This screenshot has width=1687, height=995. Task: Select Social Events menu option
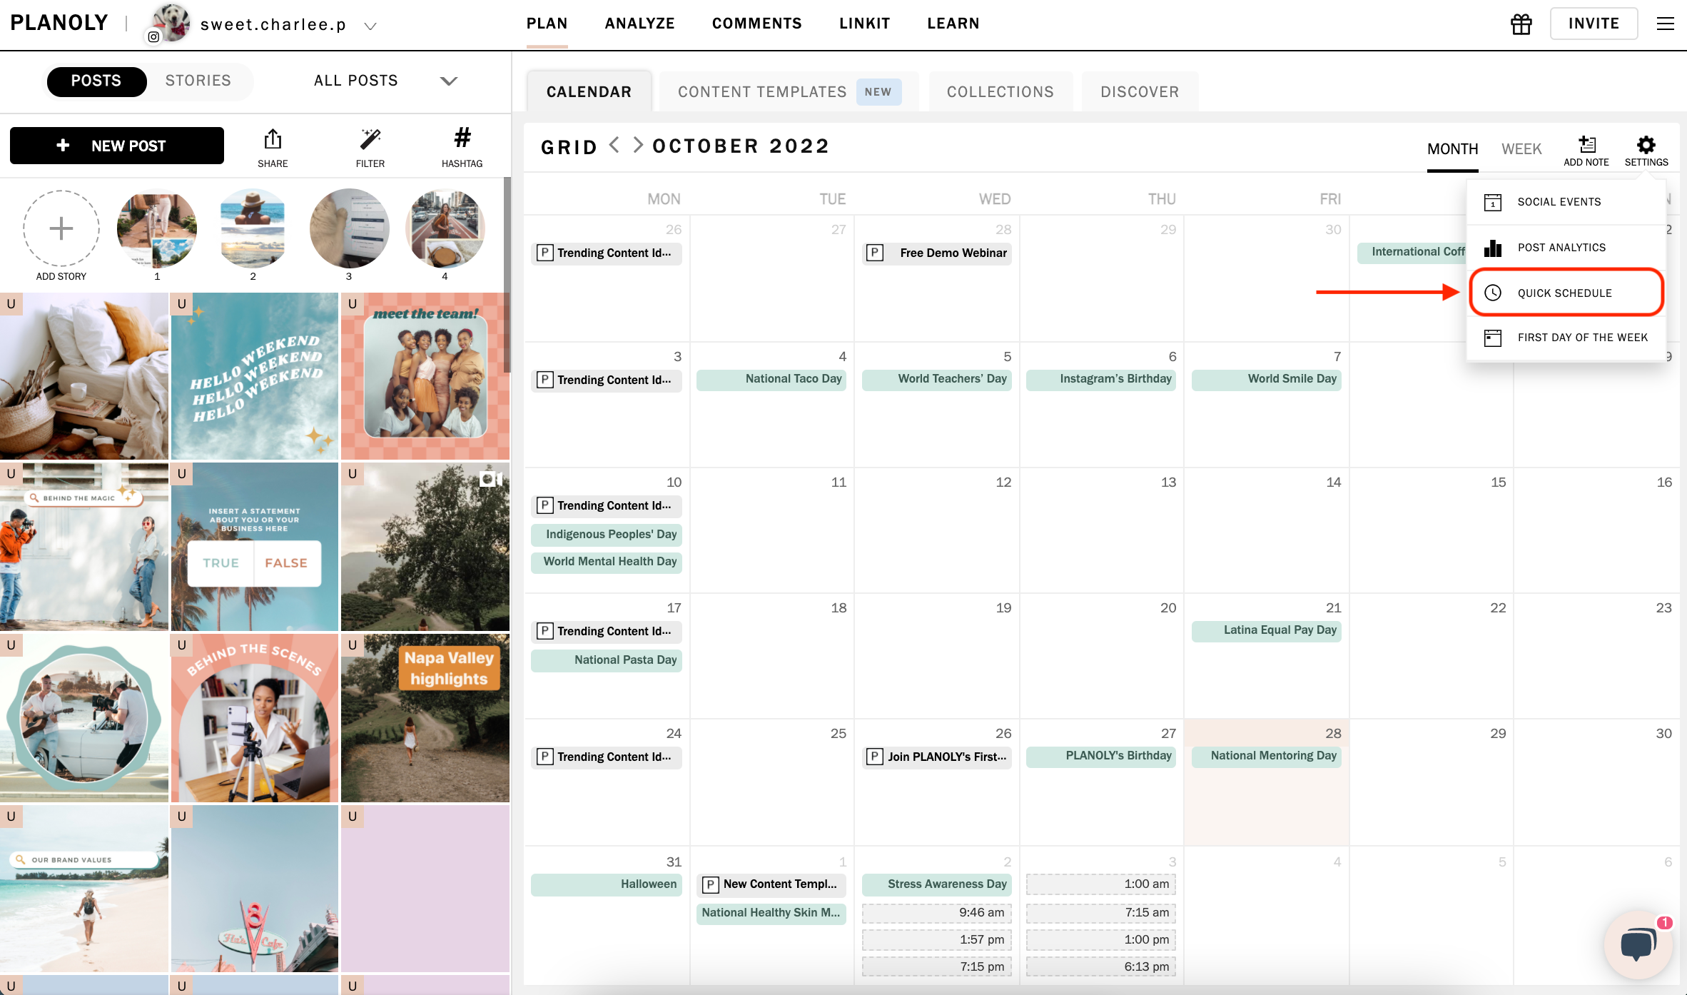tap(1566, 202)
